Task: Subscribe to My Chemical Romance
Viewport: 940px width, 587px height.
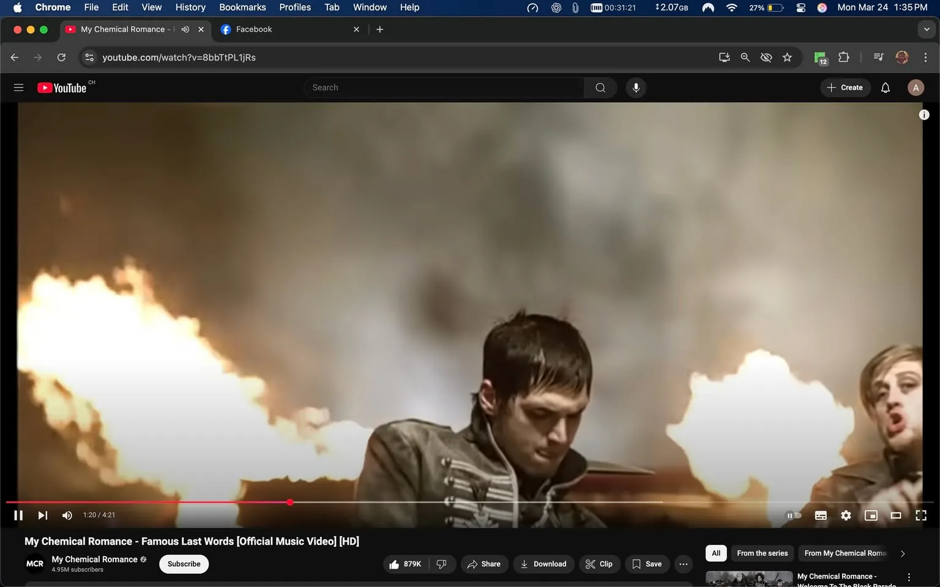Action: coord(183,564)
